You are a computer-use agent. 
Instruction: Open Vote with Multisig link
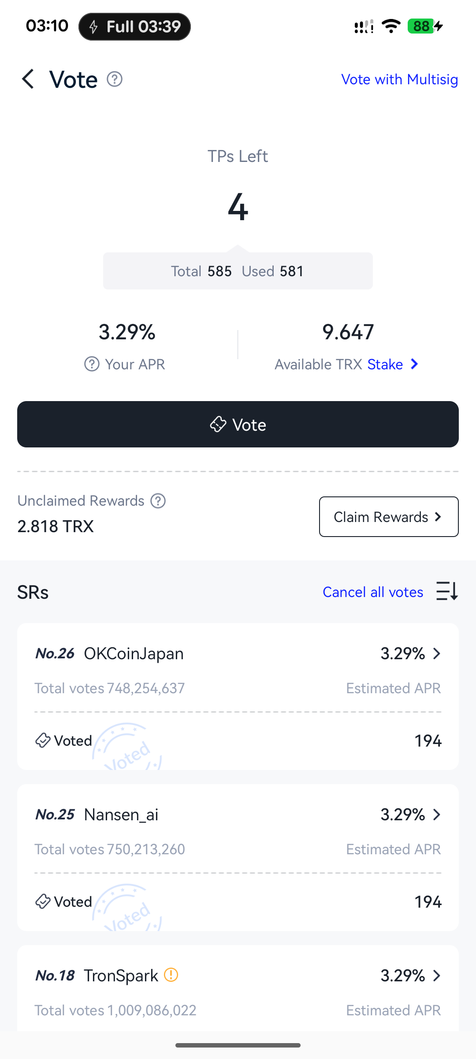(x=400, y=79)
